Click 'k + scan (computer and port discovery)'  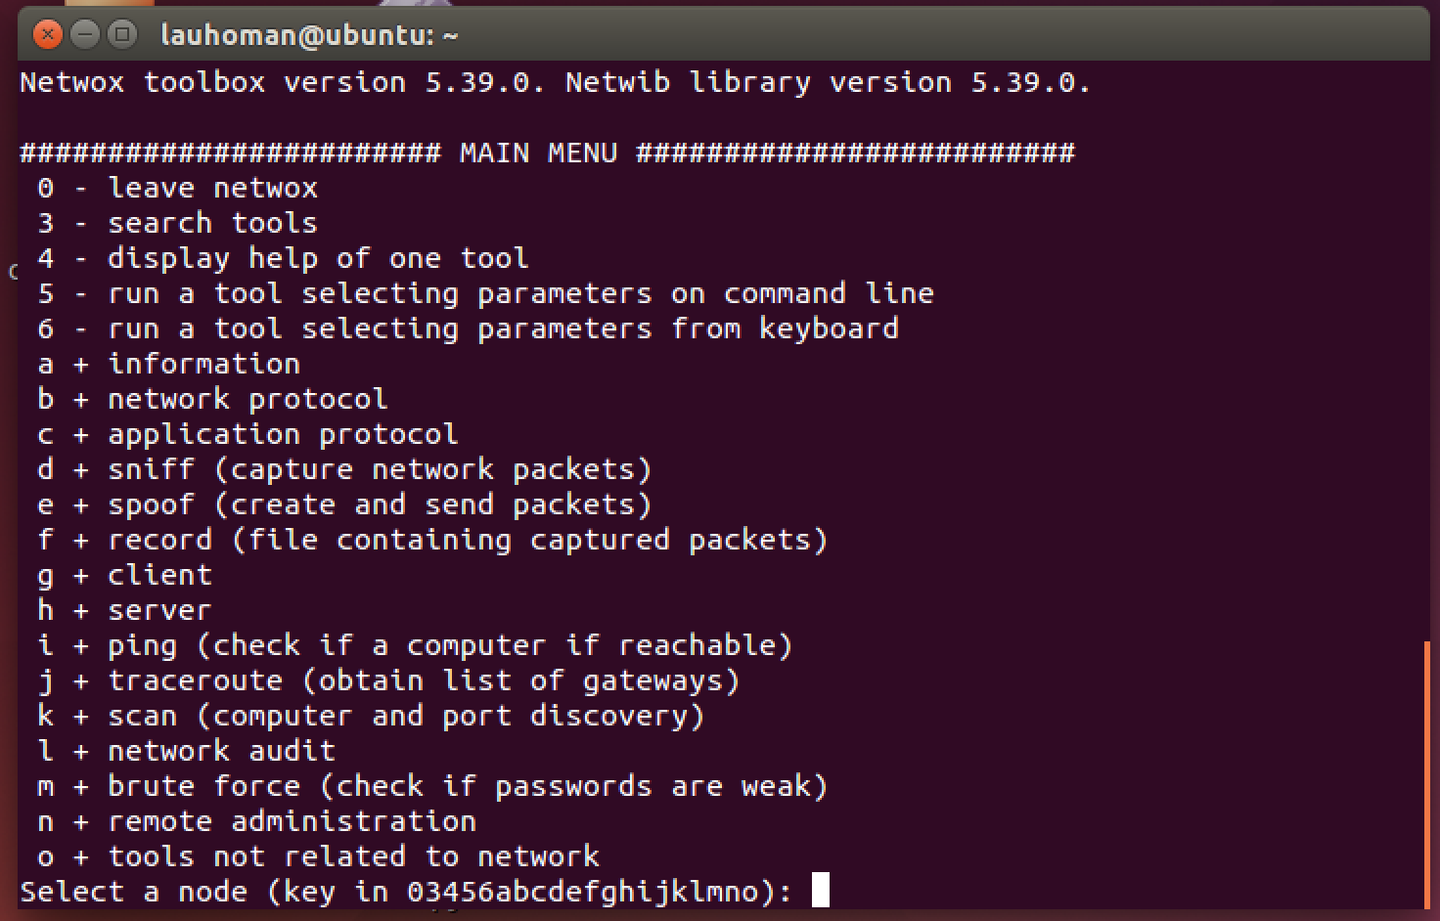click(x=371, y=716)
